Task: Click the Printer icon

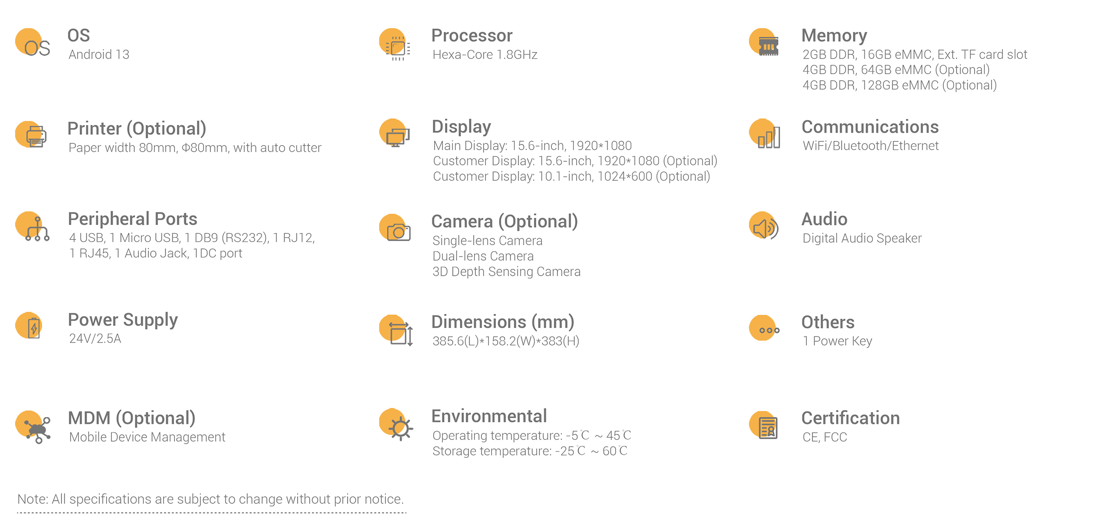Action: point(31,135)
